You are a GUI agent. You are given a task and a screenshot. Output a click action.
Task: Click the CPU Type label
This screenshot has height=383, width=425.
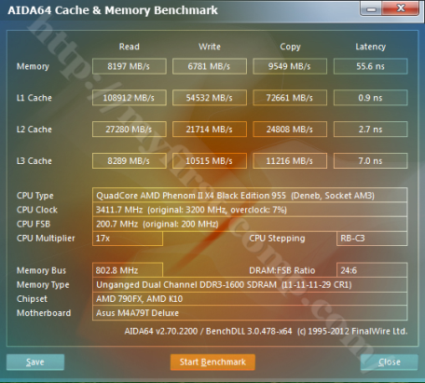tap(35, 196)
